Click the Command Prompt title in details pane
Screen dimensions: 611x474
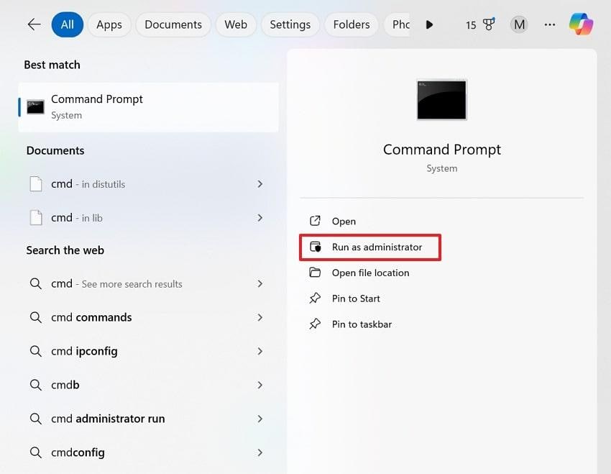(x=442, y=150)
